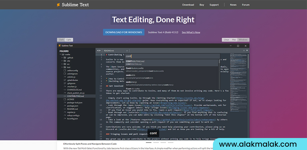Open the Download page from the top navigation

point(188,5)
